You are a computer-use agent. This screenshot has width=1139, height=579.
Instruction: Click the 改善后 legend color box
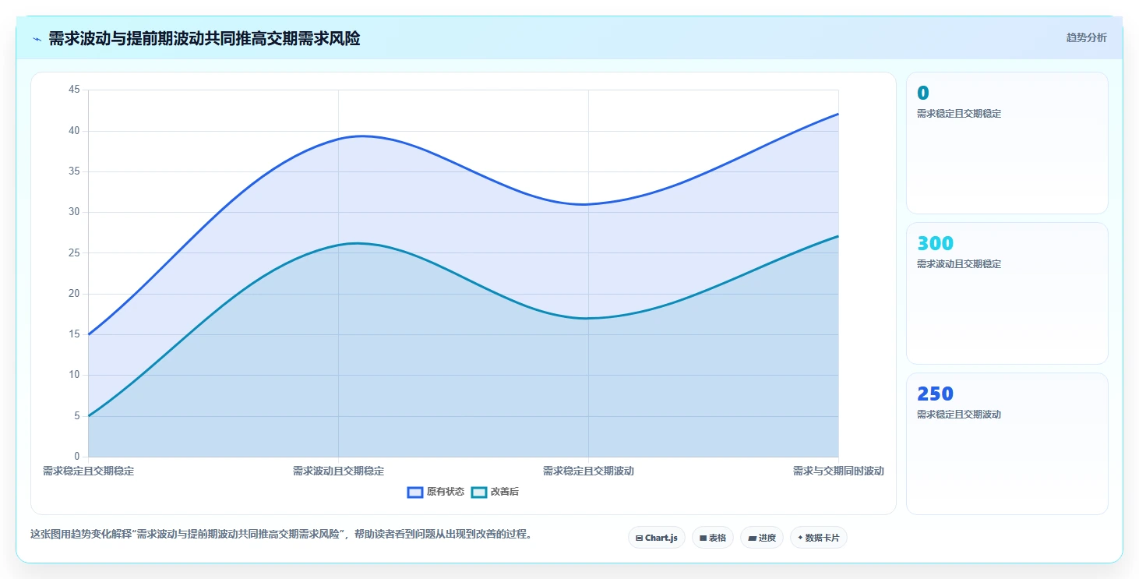tap(479, 492)
